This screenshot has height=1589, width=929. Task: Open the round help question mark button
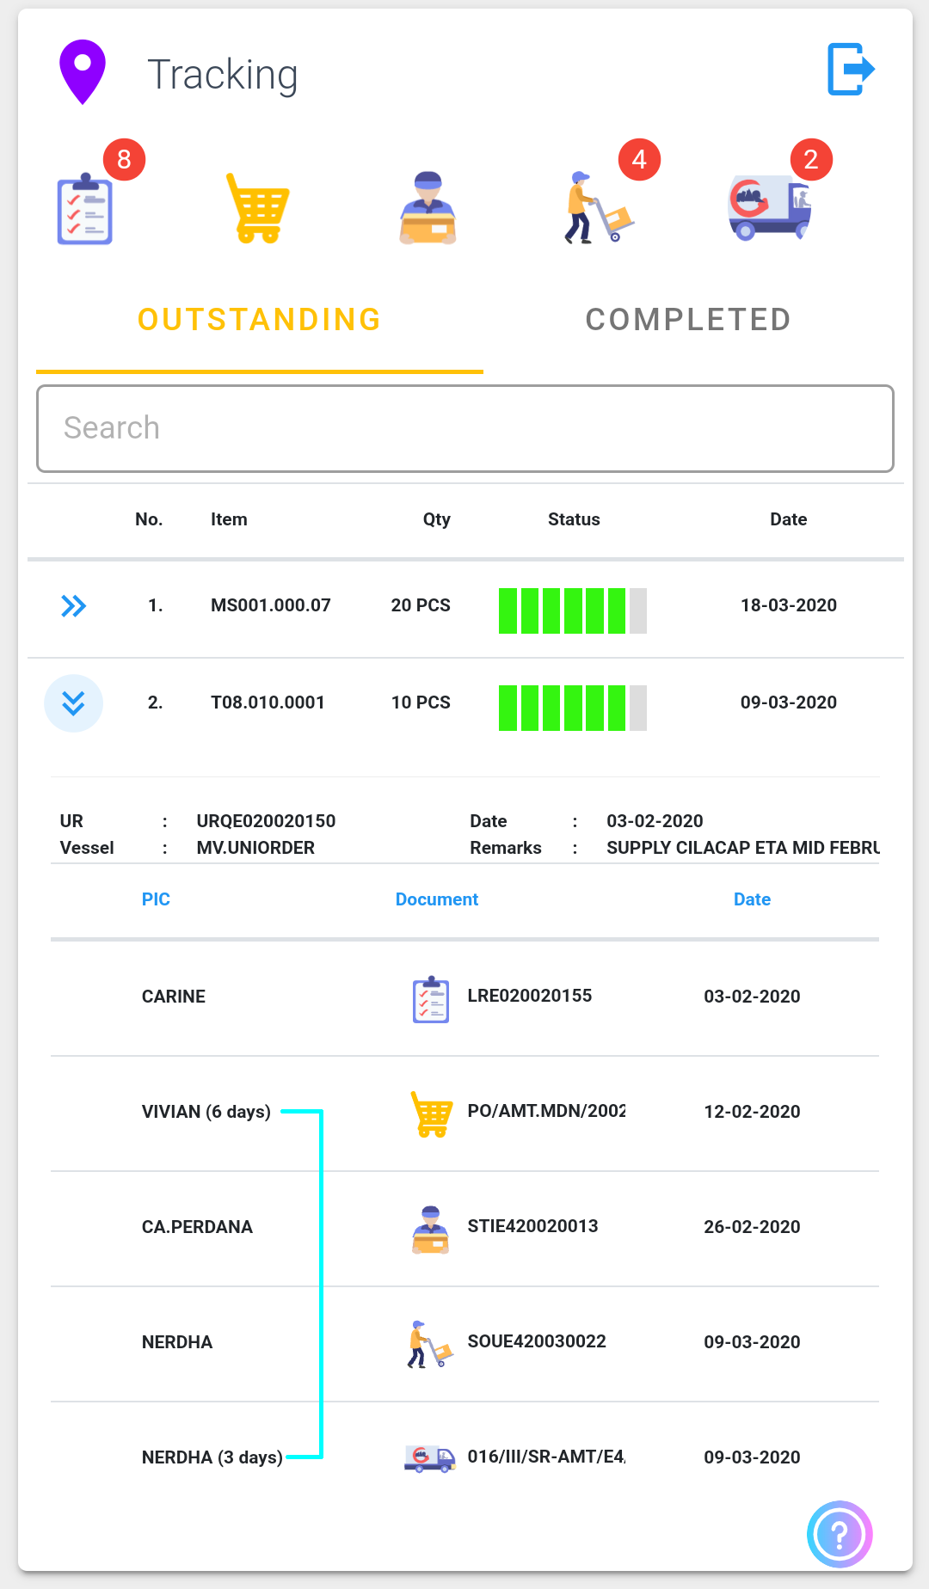pyautogui.click(x=840, y=1534)
